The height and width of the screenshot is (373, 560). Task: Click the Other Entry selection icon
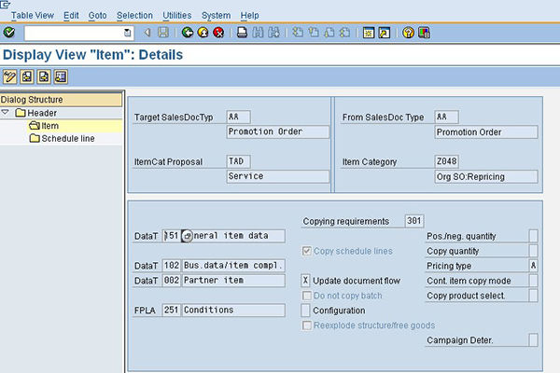pyautogui.click(x=61, y=76)
